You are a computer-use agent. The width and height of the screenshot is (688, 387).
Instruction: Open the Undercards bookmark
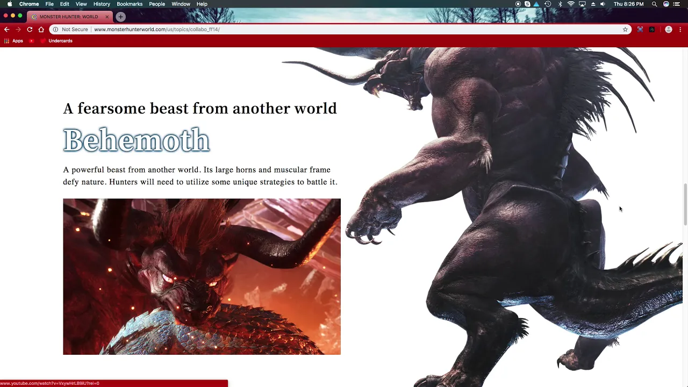(x=56, y=41)
